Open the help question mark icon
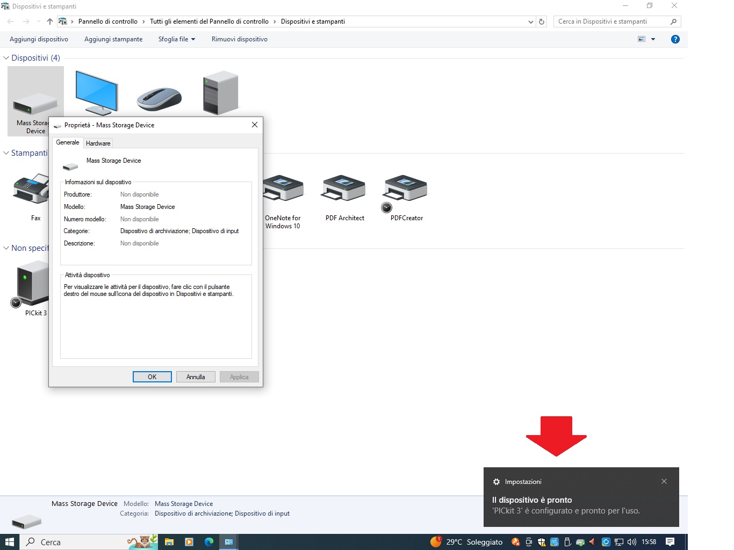734x550 pixels. coord(675,39)
